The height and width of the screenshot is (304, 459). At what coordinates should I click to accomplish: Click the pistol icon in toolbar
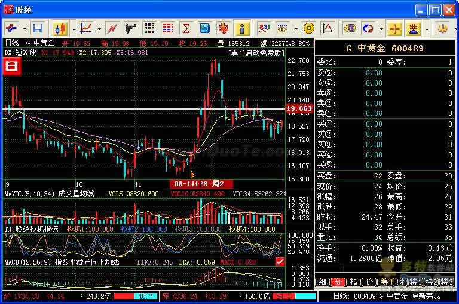tap(131, 28)
